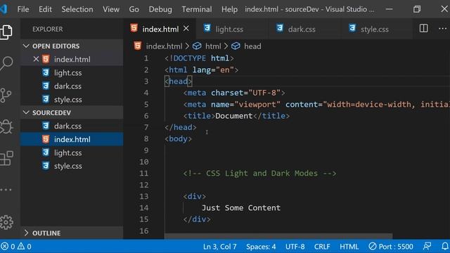Click the CSS Light and Dark Modes comment
The height and width of the screenshot is (253, 450).
point(259,174)
